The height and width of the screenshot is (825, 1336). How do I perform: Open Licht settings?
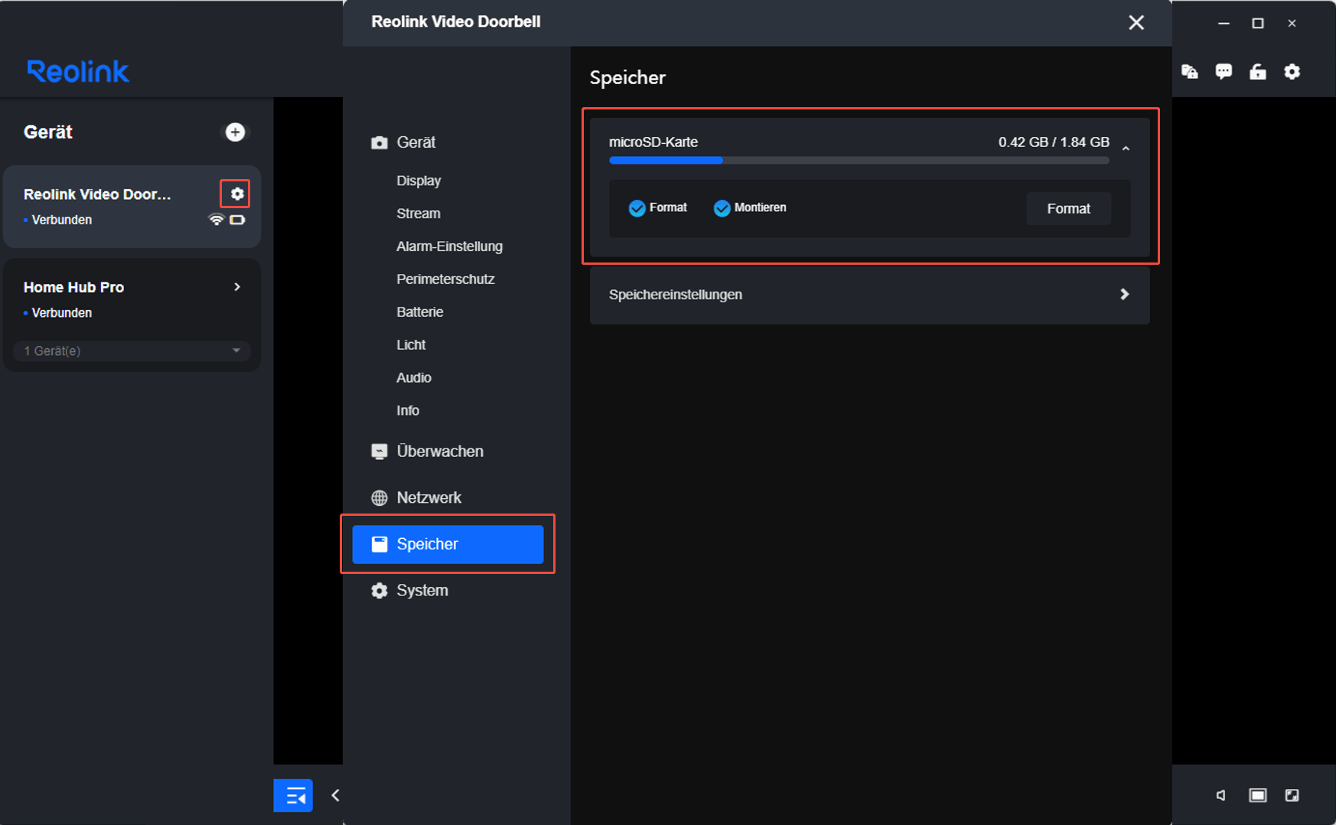coord(411,345)
